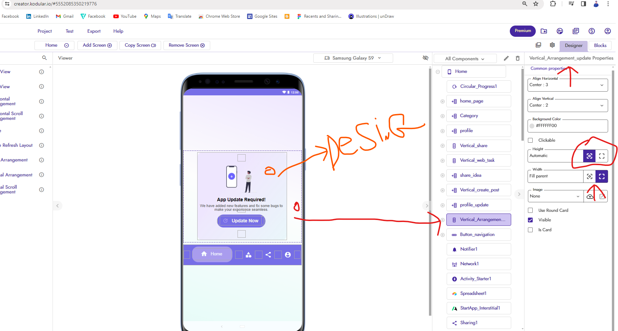Click the info icon beside Refresh Layout
The height and width of the screenshot is (331, 618).
(x=42, y=145)
